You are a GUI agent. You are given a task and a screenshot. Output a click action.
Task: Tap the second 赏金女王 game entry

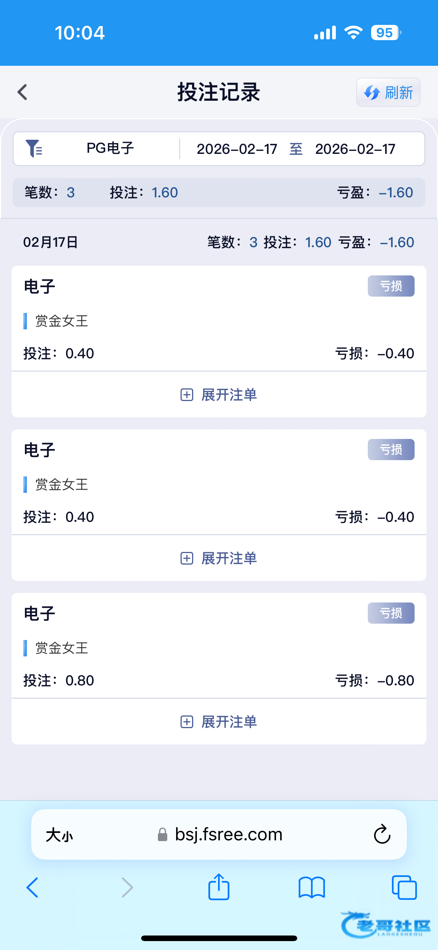coord(62,485)
